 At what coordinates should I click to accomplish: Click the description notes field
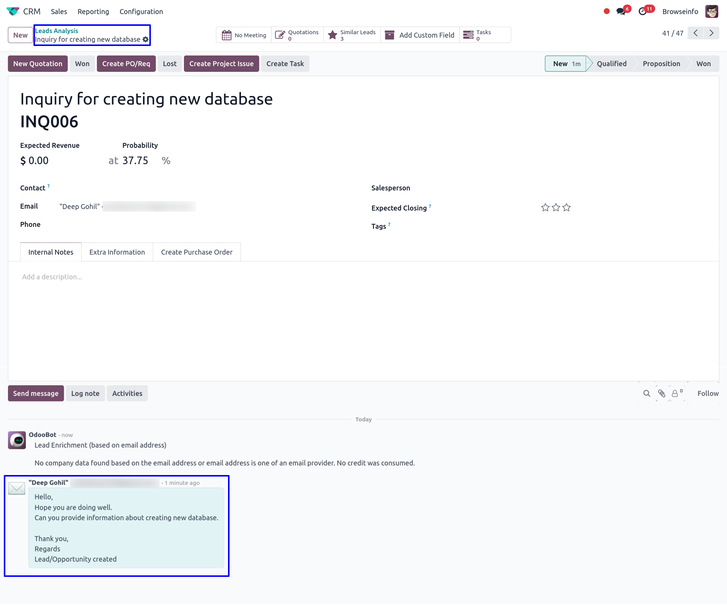(x=363, y=277)
